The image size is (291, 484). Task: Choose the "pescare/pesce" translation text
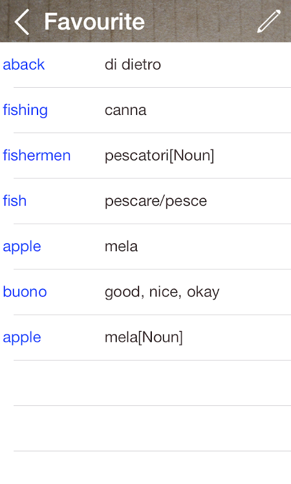point(156,201)
